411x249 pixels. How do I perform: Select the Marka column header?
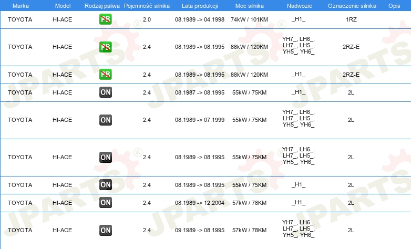tap(20, 6)
